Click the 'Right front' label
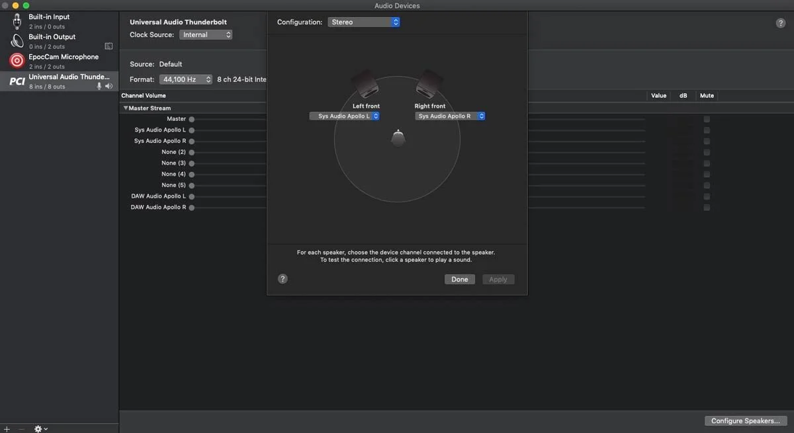 (x=430, y=106)
